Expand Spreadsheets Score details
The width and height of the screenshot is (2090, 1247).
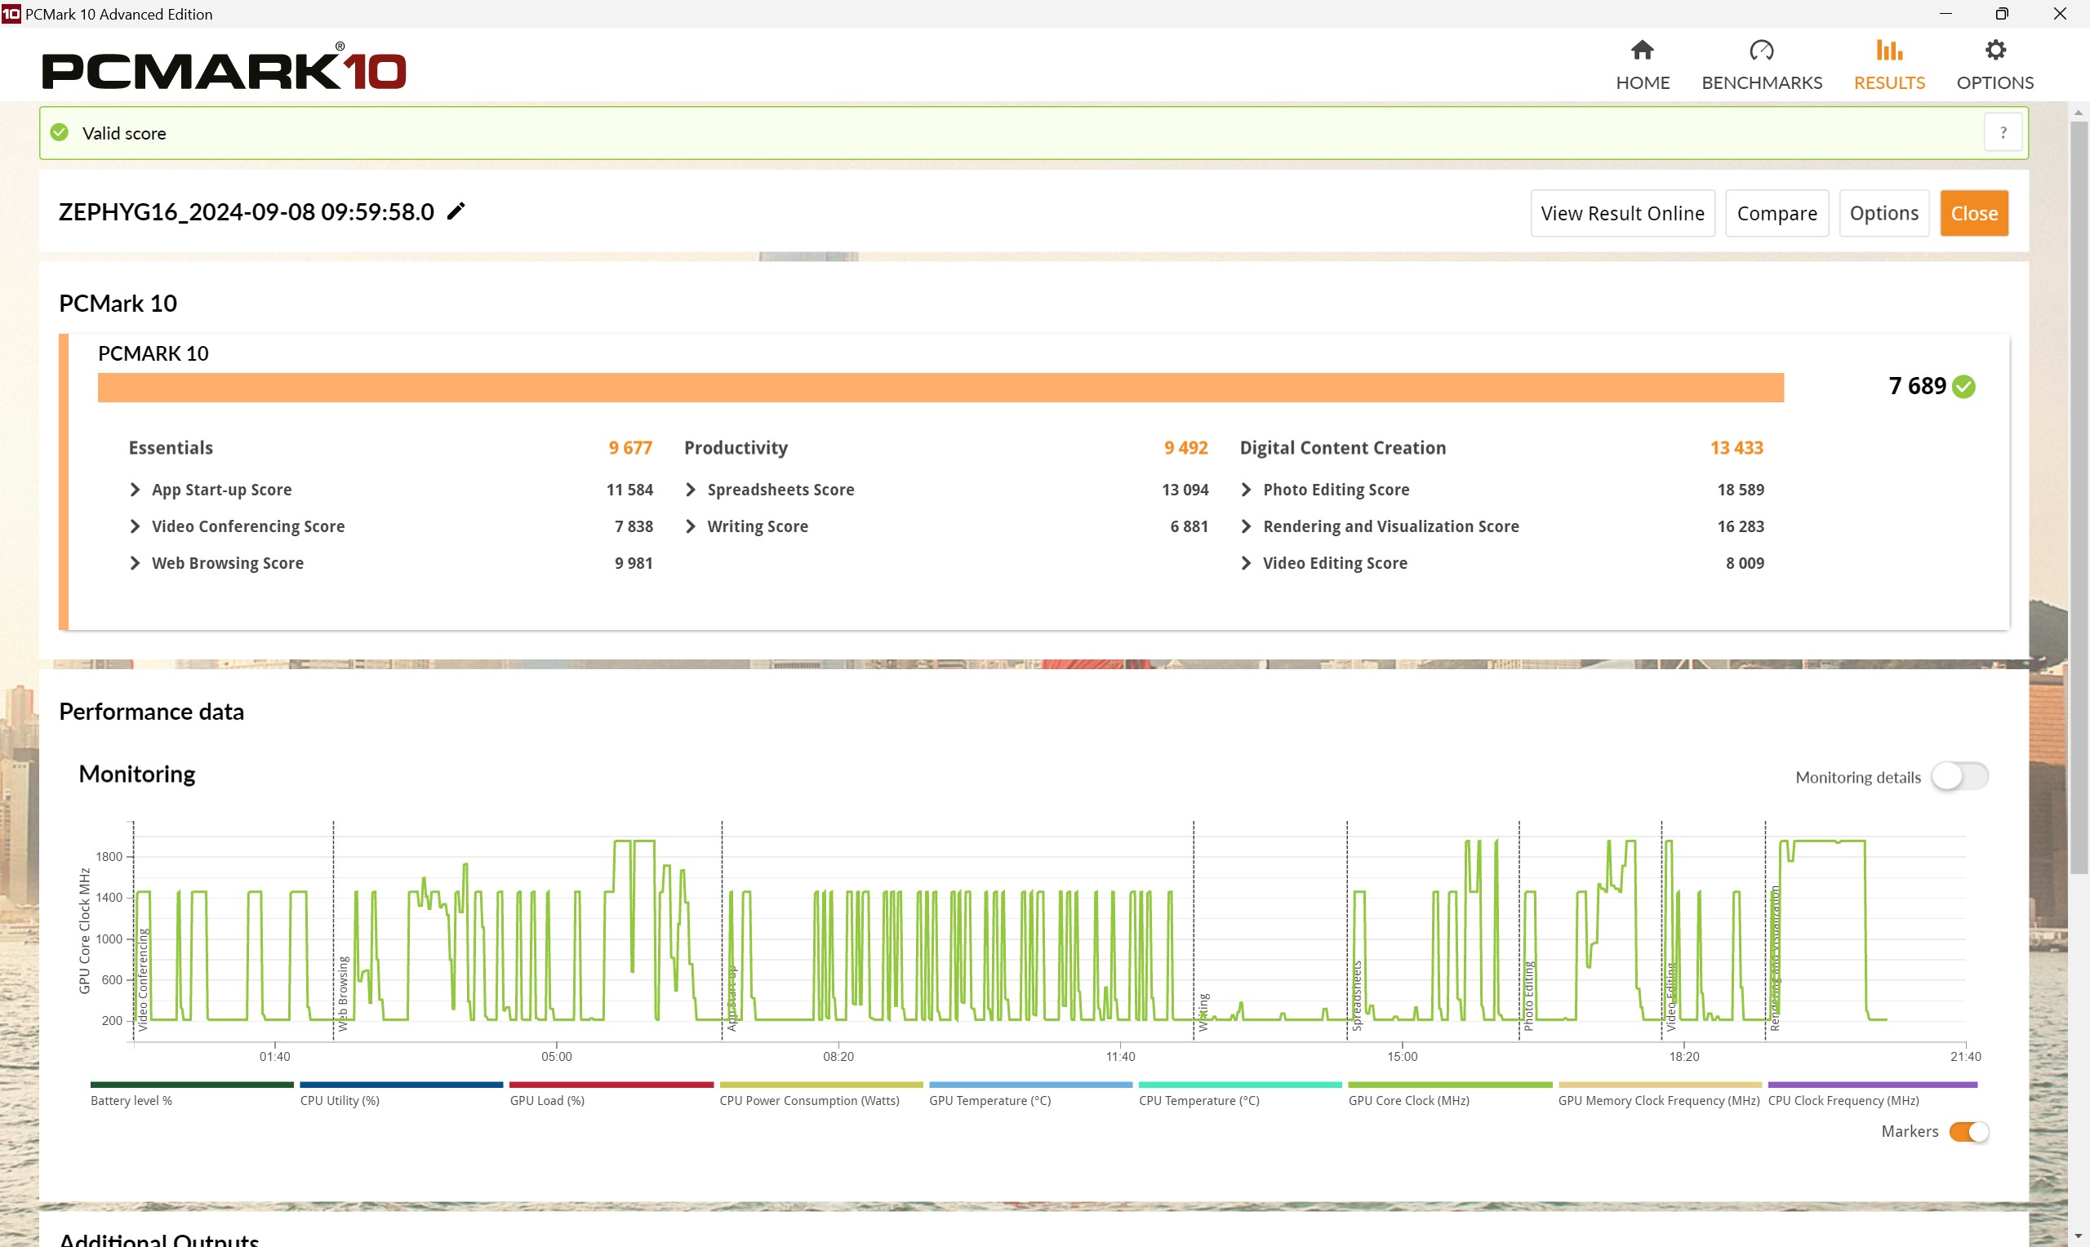(690, 490)
